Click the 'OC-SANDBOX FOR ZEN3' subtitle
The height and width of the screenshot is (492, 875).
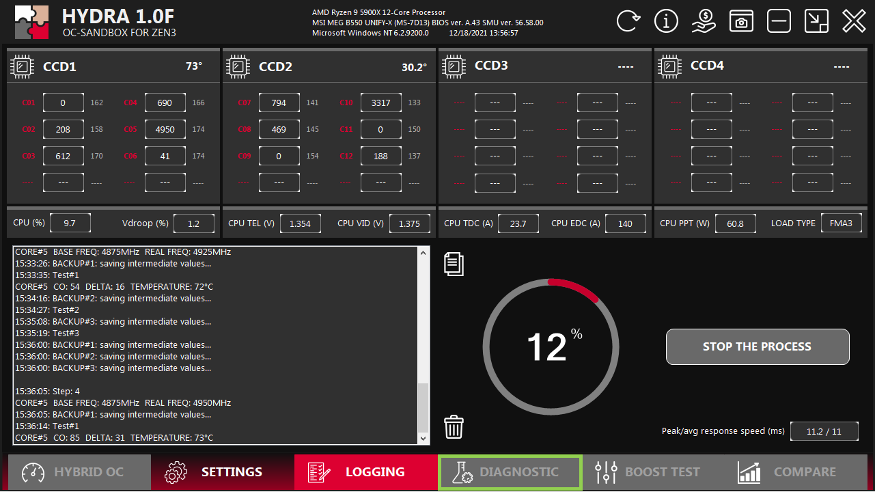[x=120, y=33]
